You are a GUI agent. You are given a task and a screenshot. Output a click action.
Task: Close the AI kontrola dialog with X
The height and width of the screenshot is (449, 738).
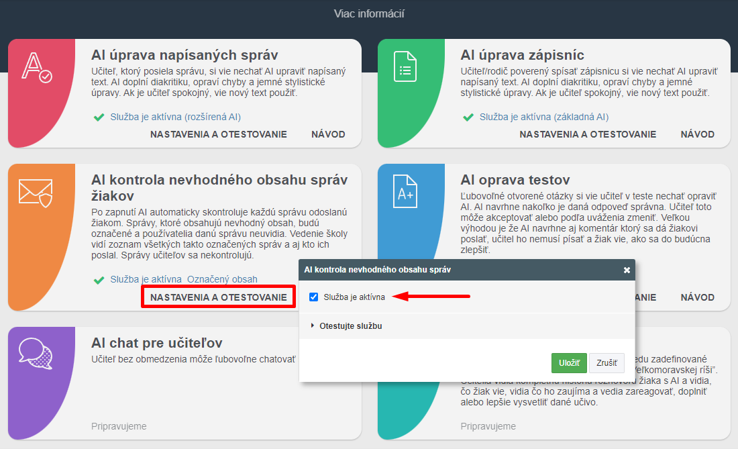pyautogui.click(x=627, y=270)
